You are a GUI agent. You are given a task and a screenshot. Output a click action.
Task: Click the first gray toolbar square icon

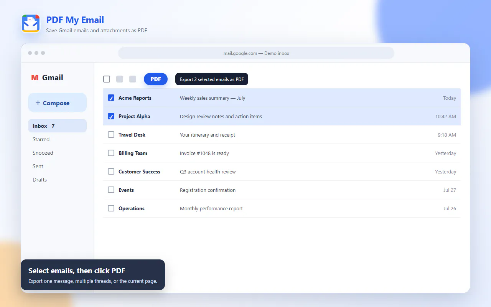(120, 79)
